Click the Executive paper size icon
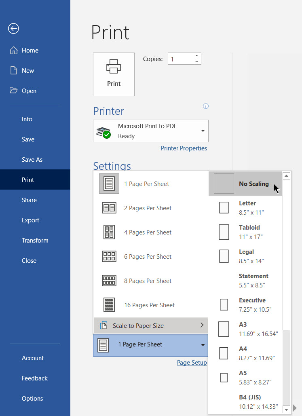Viewport: 302px width, 416px height. click(x=224, y=304)
